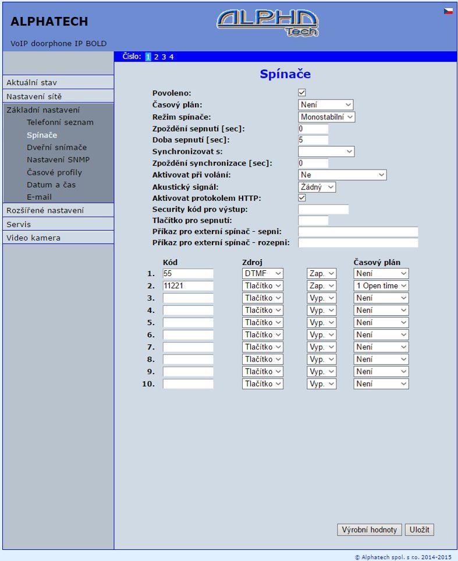Open row 1 Časový plán Není dropdown
The height and width of the screenshot is (561, 458).
(x=381, y=274)
